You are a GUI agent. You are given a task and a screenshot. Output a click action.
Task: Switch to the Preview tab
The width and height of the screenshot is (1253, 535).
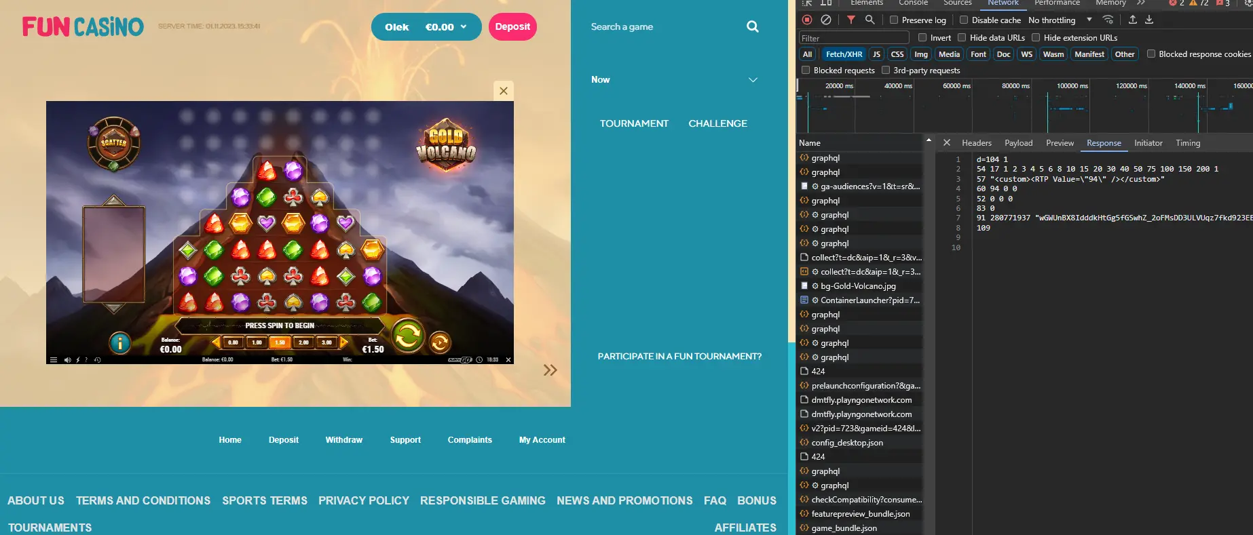tap(1060, 142)
